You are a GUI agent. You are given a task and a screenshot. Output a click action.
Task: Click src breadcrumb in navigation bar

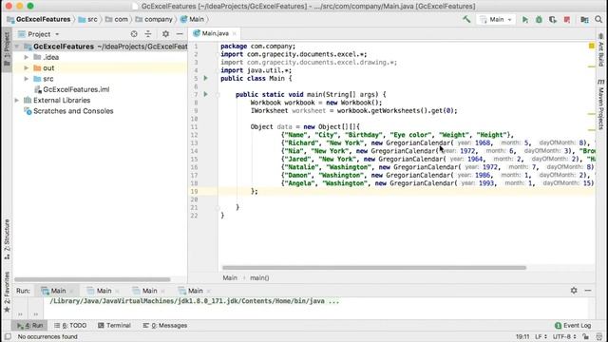coord(88,19)
